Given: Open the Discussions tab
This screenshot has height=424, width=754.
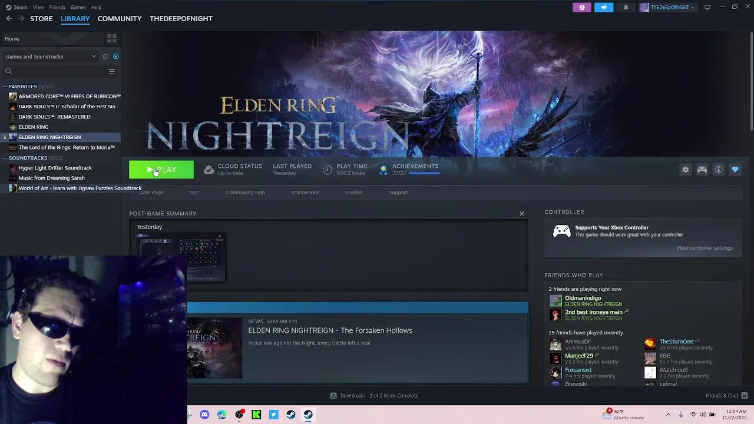Looking at the screenshot, I should tap(306, 193).
